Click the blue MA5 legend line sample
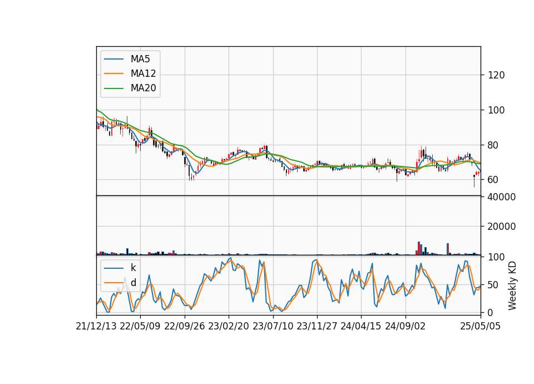Viewport: 534px width, 384px height. 113,59
